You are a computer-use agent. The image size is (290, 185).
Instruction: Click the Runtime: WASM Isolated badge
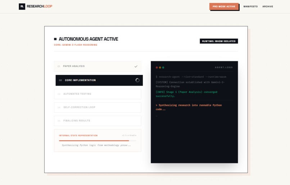point(219,41)
